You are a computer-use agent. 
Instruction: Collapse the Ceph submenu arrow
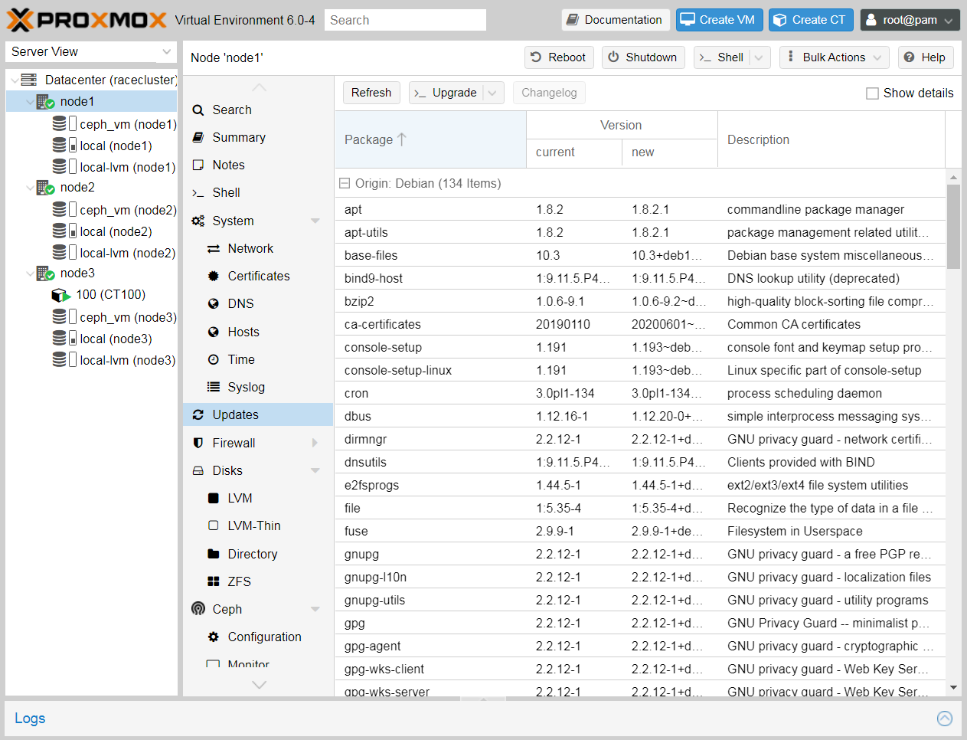315,609
